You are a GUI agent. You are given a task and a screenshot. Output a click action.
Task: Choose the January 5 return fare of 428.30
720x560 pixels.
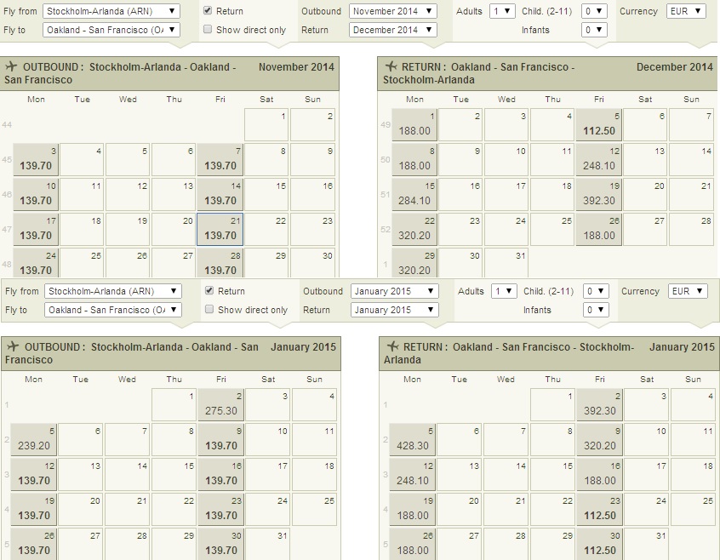(x=413, y=439)
